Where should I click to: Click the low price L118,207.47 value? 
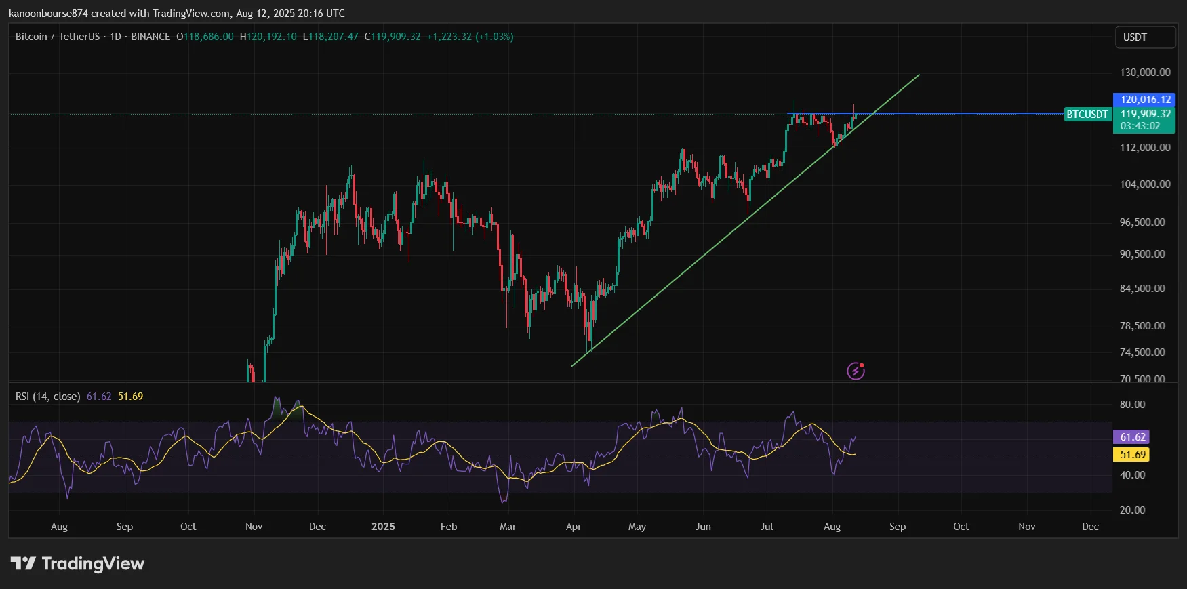[x=330, y=37]
